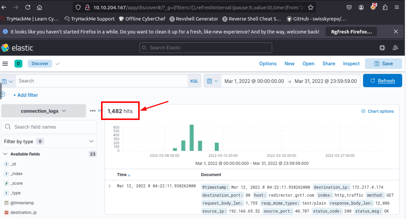Click the Available fields count badge 23
Image resolution: width=406 pixels, height=219 pixels.
pyautogui.click(x=93, y=154)
